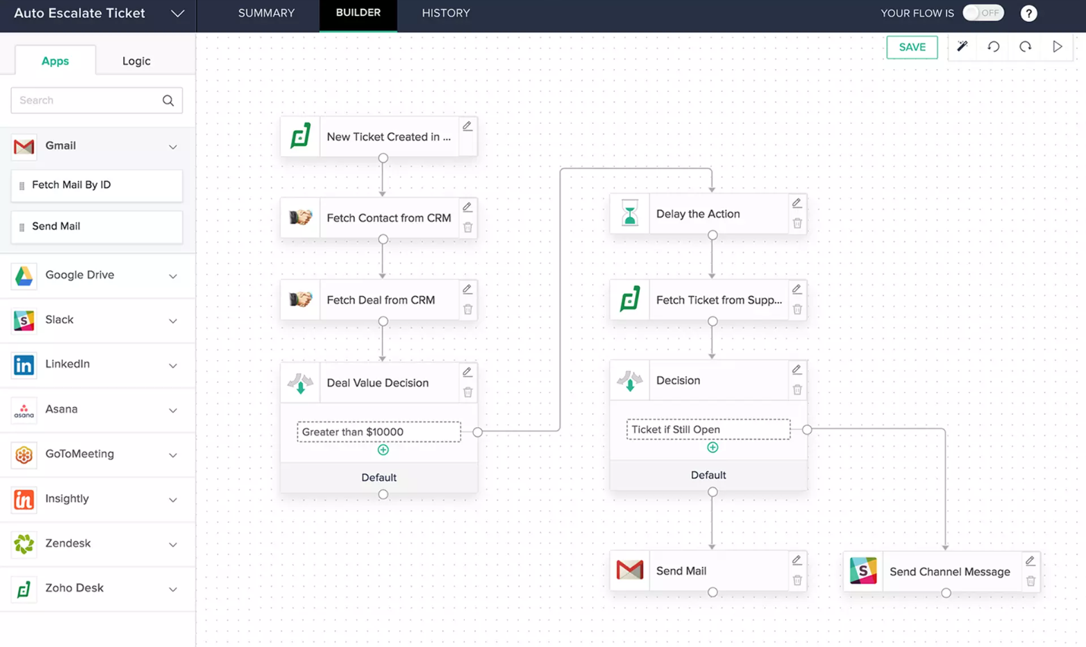This screenshot has width=1086, height=647.
Task: Click Default branch of Deal Value Decision
Action: coord(379,478)
